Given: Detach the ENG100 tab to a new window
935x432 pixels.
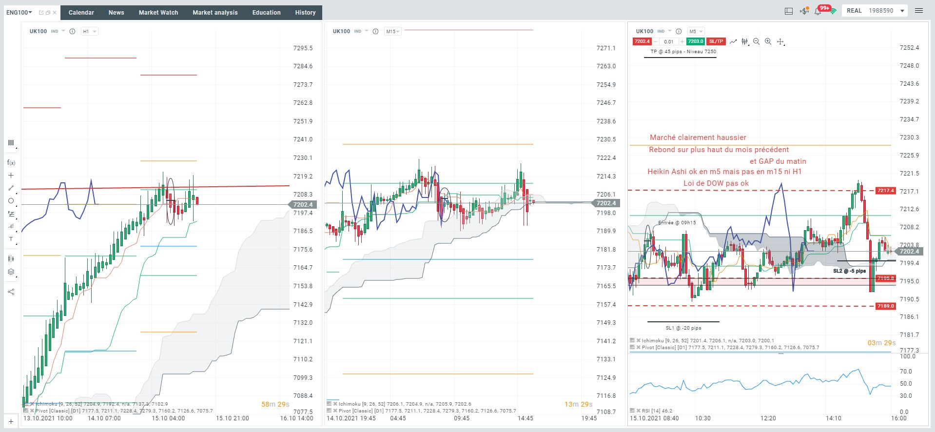Looking at the screenshot, I should point(41,13).
